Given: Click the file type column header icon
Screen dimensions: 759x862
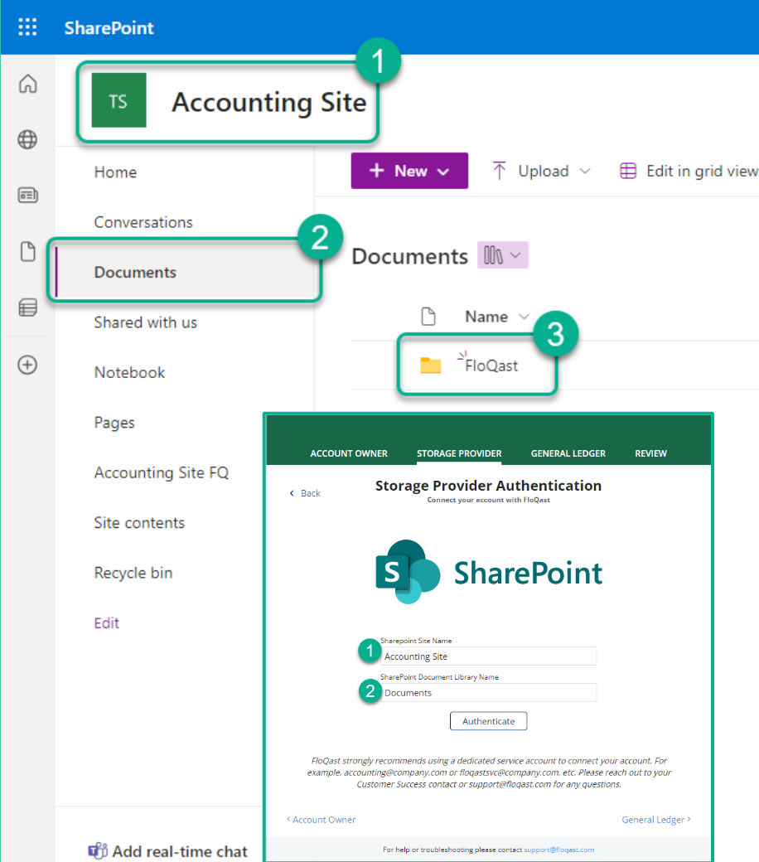Looking at the screenshot, I should 428,317.
